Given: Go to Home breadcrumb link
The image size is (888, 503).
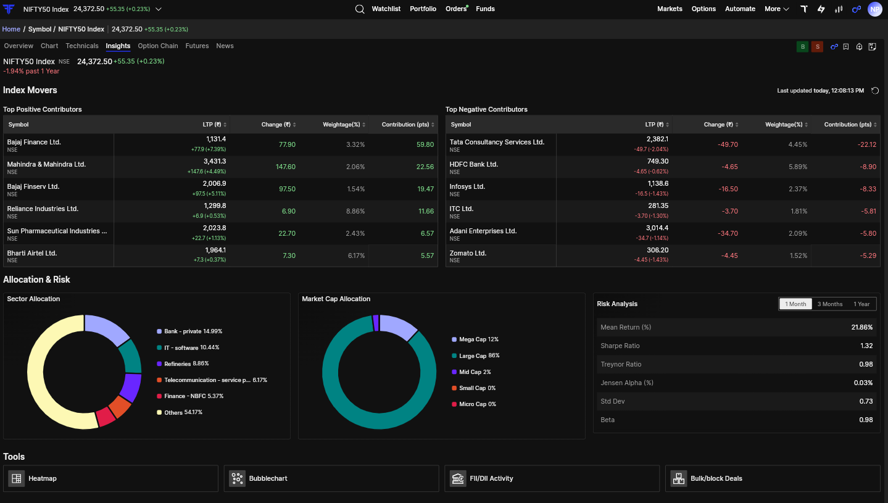Looking at the screenshot, I should click(11, 29).
